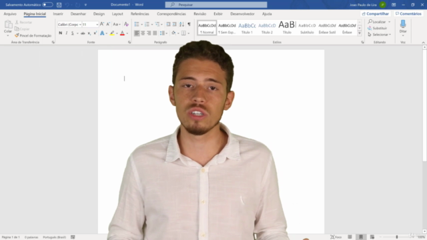The height and width of the screenshot is (240, 427).
Task: Switch to the Layout tab
Action: point(117,14)
